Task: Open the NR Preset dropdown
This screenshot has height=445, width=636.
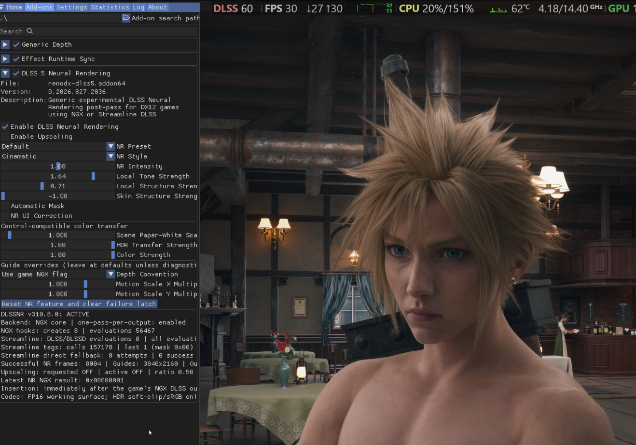Action: tap(58, 146)
